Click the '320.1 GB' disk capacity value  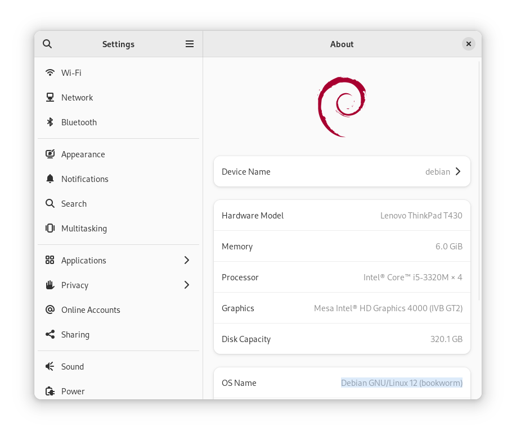pyautogui.click(x=446, y=339)
